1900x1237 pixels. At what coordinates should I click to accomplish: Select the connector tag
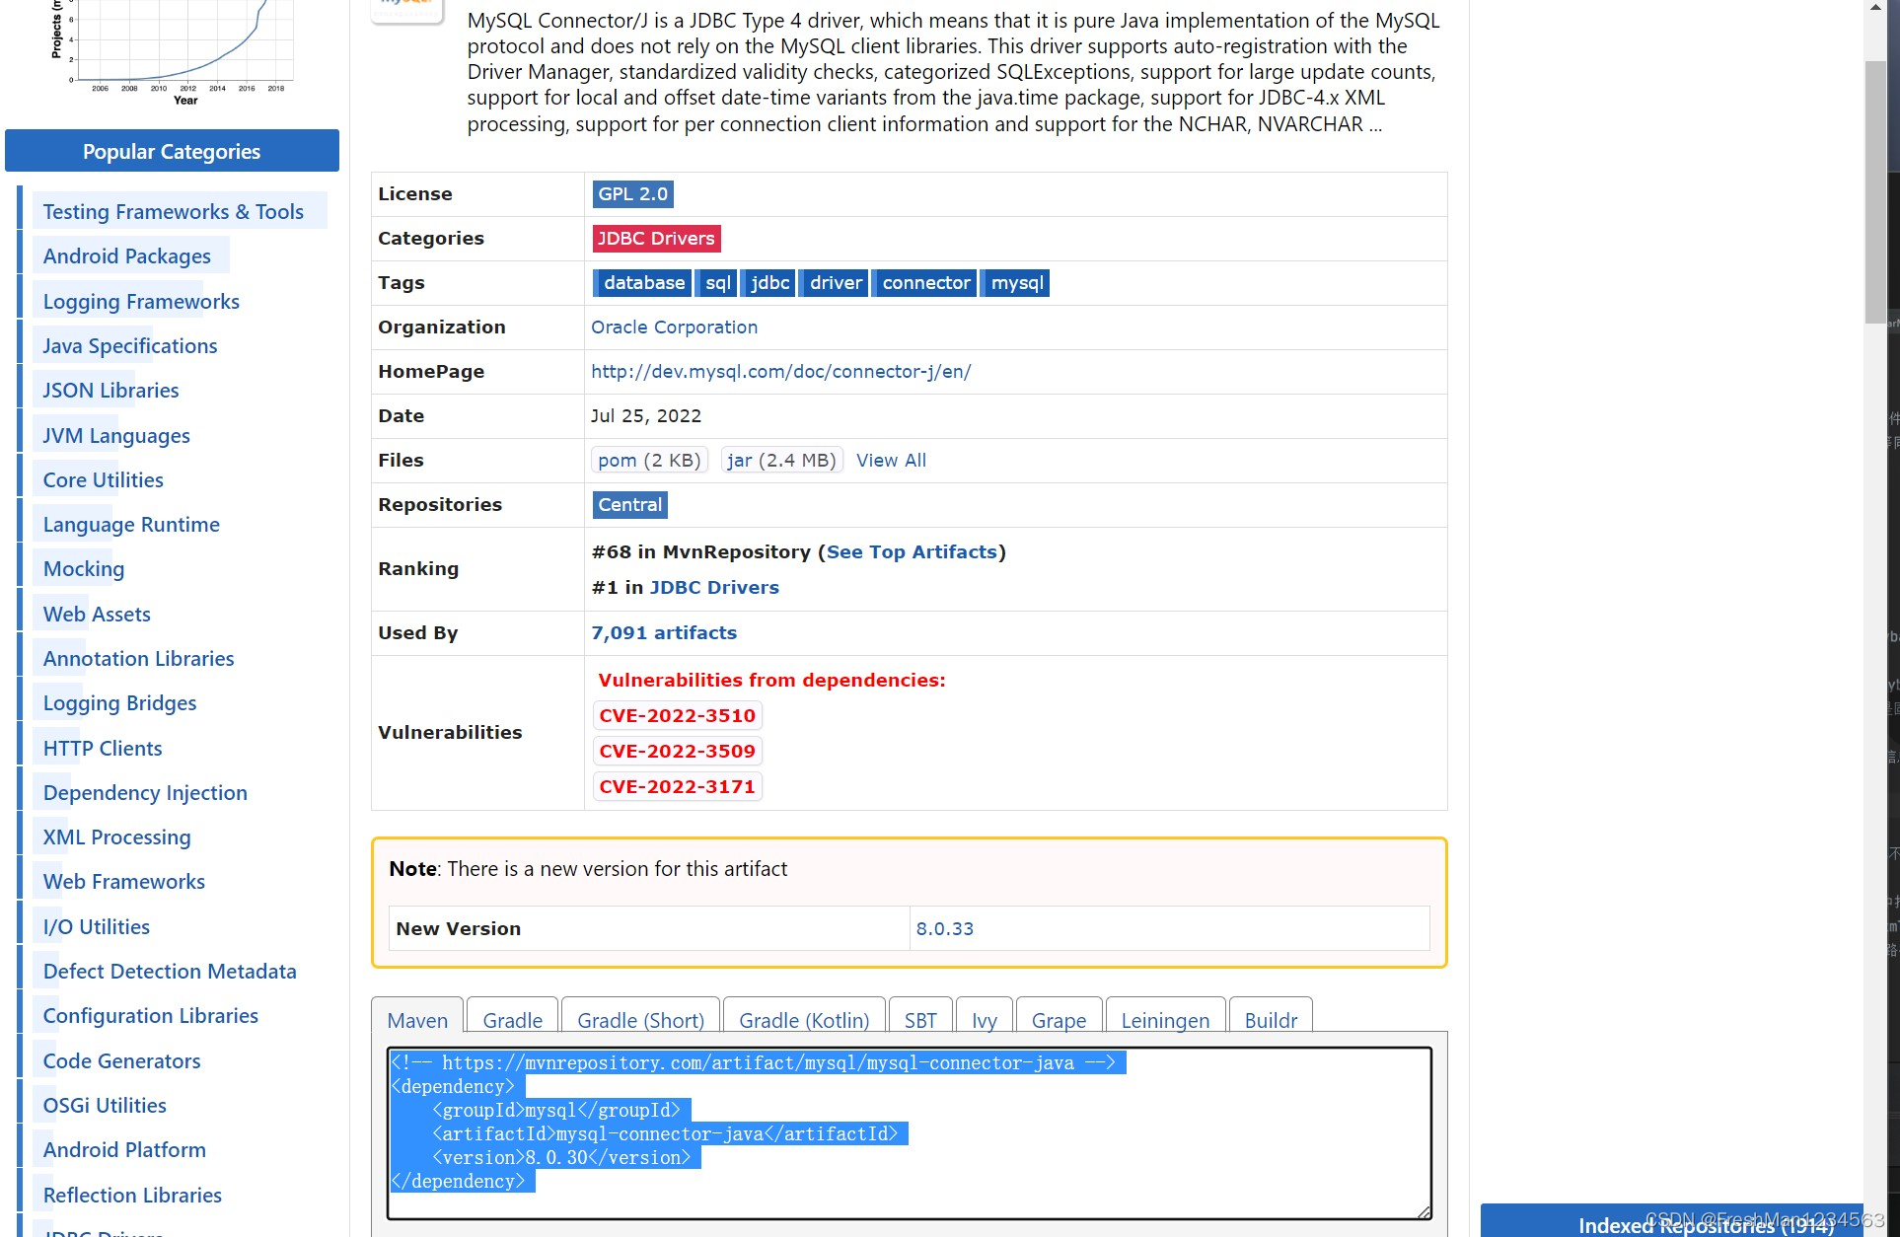coord(925,283)
